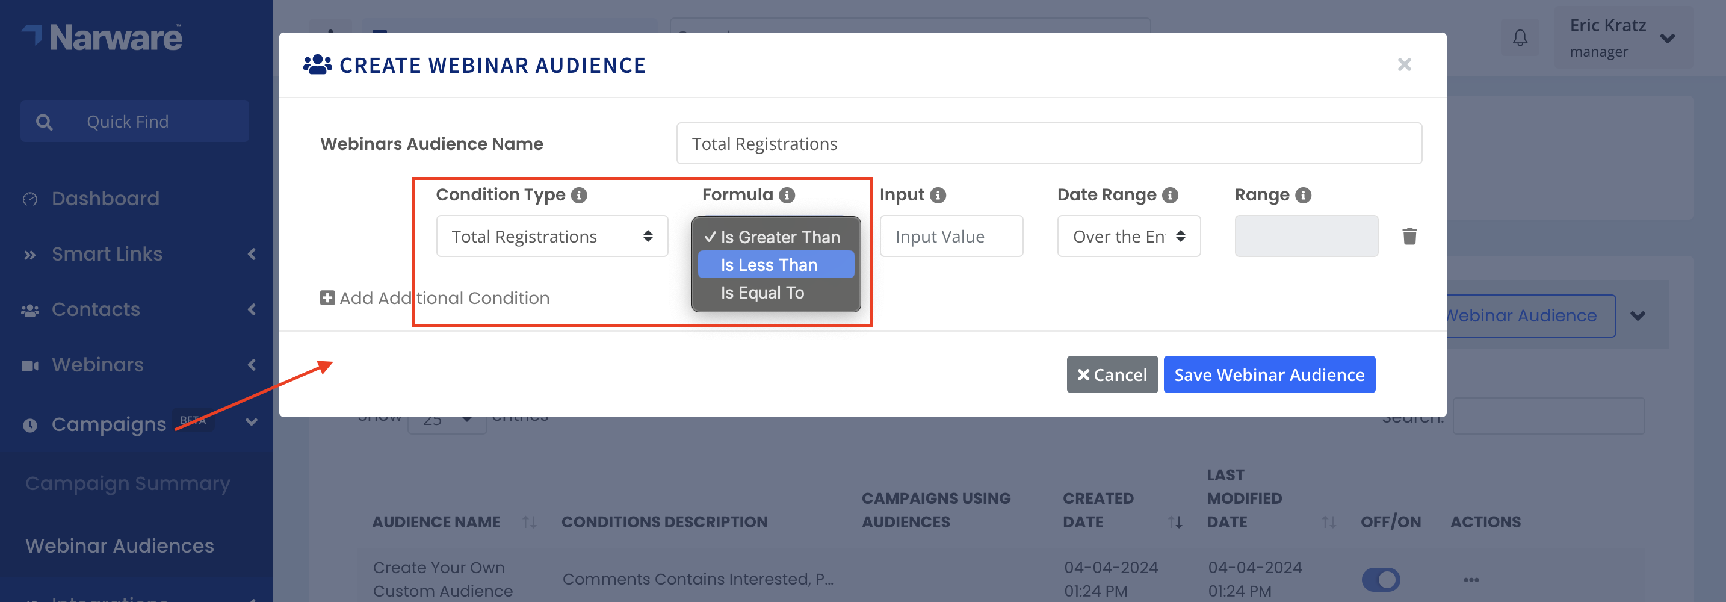
Task: Open the Date Range dropdown
Action: 1129,236
